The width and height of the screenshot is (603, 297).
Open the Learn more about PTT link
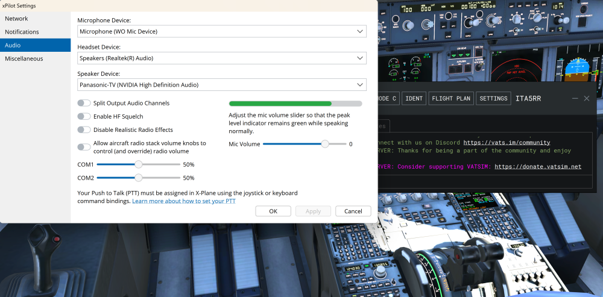pos(184,201)
